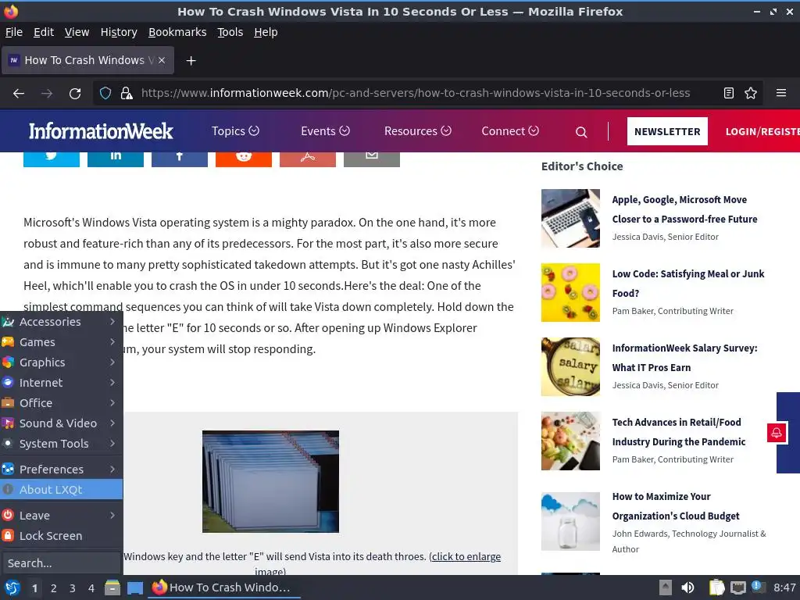Reload the page with the refresh icon
This screenshot has height=600, width=800.
75,94
